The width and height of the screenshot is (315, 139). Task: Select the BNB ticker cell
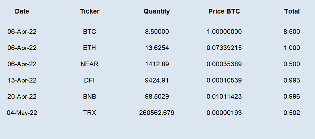tap(90, 96)
